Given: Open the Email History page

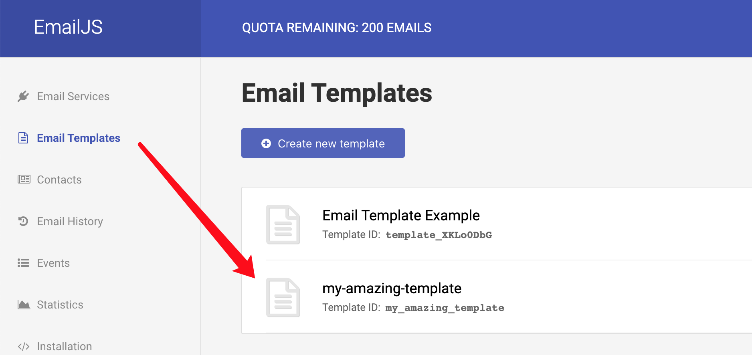Looking at the screenshot, I should click(70, 221).
